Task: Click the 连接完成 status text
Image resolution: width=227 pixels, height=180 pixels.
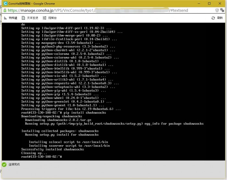Action: tap(14, 164)
